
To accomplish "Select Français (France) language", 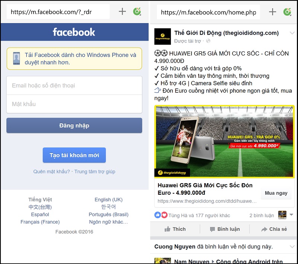I will coord(40,222).
